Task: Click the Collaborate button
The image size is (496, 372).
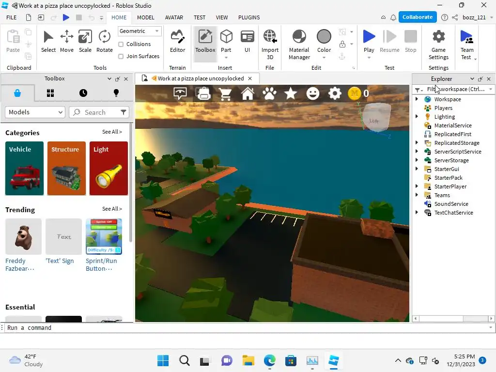Action: click(418, 17)
